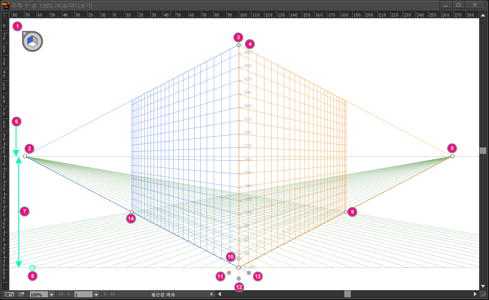The image size is (489, 300).
Task: Click the right vanishing point handle
Action: [x=452, y=156]
